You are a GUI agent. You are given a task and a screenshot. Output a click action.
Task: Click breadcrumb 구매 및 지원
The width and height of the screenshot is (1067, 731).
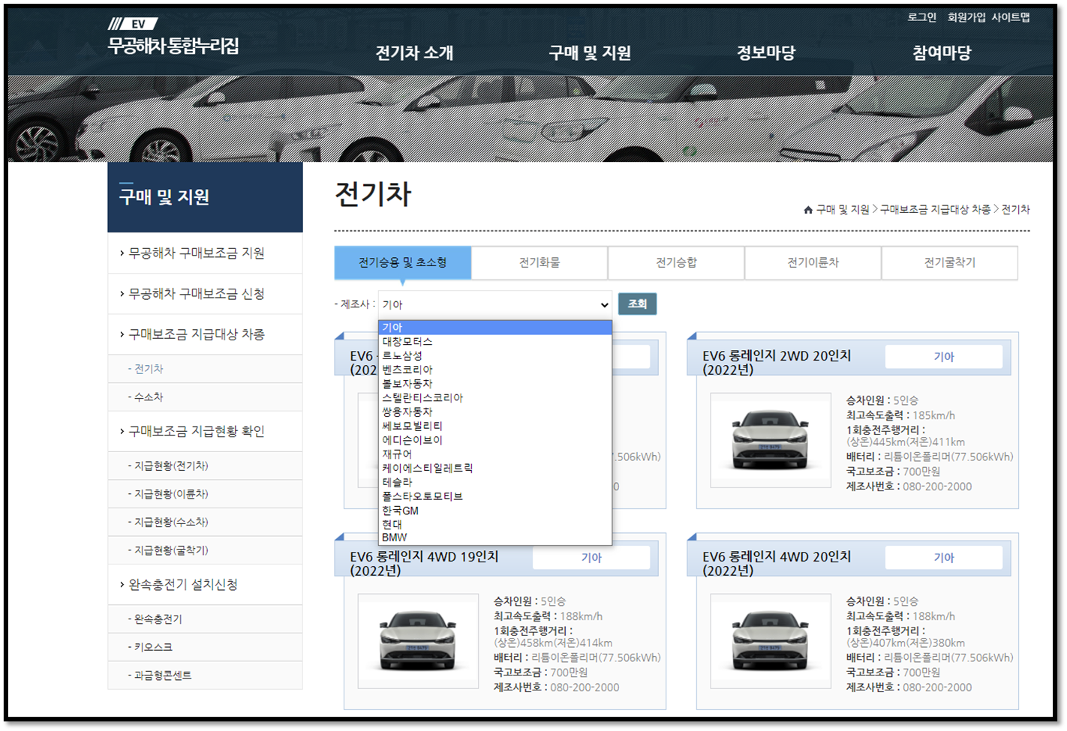pos(843,210)
